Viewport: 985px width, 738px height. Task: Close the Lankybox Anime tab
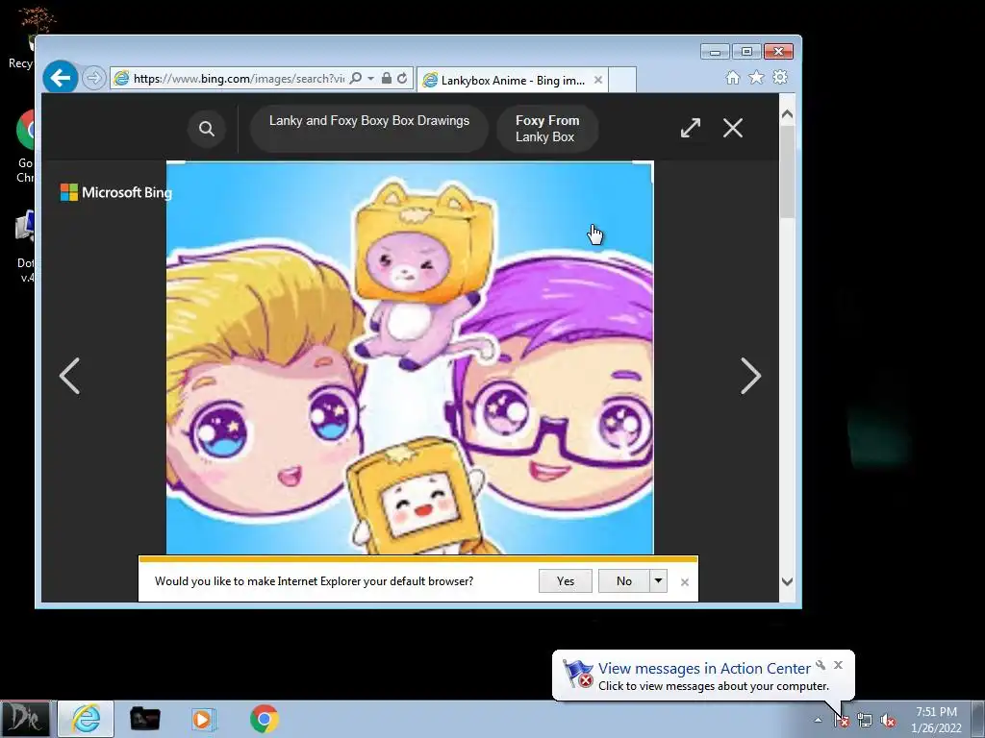click(x=598, y=80)
